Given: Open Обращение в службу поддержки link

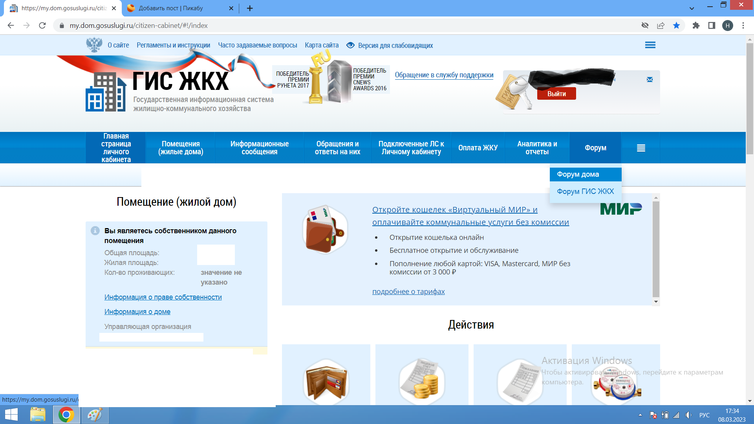Looking at the screenshot, I should click(x=444, y=75).
